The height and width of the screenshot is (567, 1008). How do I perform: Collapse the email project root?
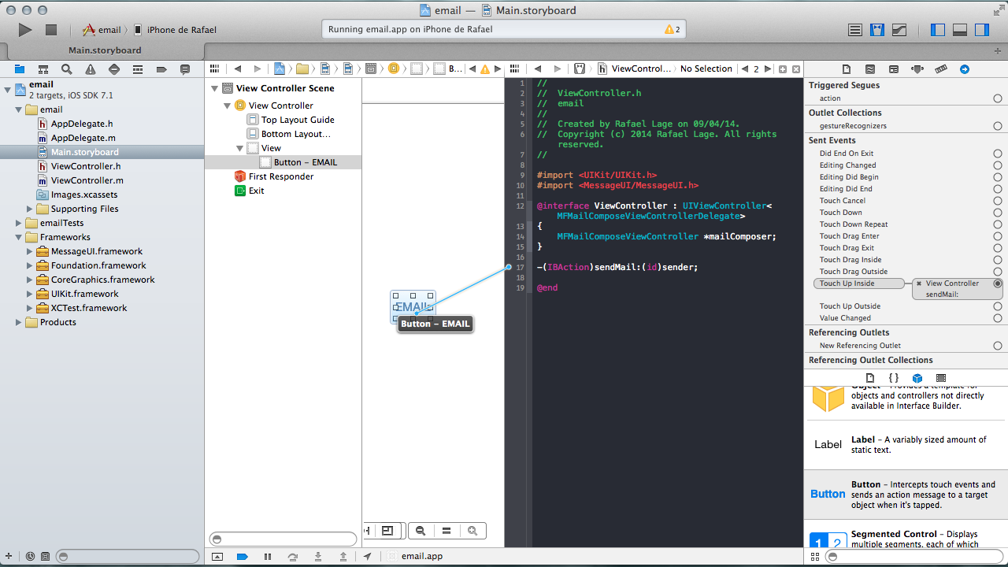click(x=8, y=89)
